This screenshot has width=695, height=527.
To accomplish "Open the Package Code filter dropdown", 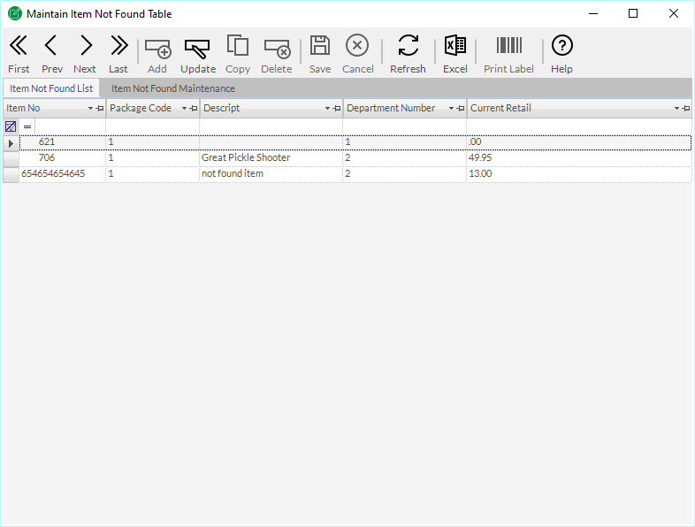I will (x=184, y=109).
